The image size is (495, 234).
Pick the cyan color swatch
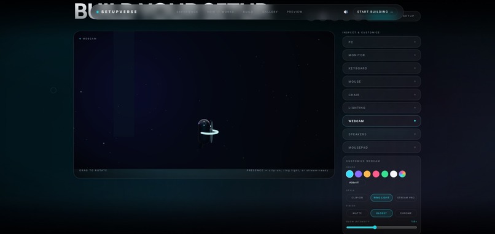click(349, 174)
